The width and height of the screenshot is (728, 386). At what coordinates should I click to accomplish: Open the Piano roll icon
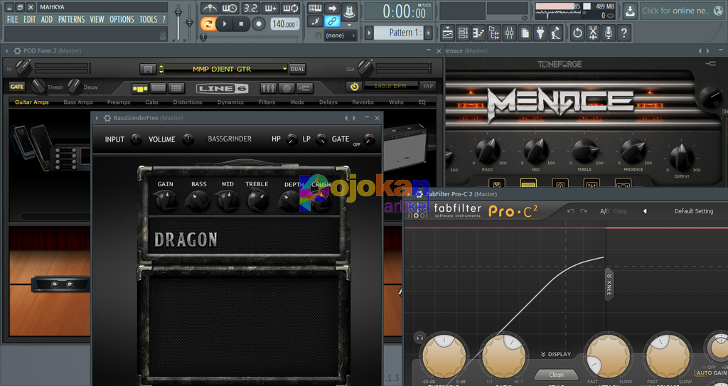pyautogui.click(x=478, y=33)
